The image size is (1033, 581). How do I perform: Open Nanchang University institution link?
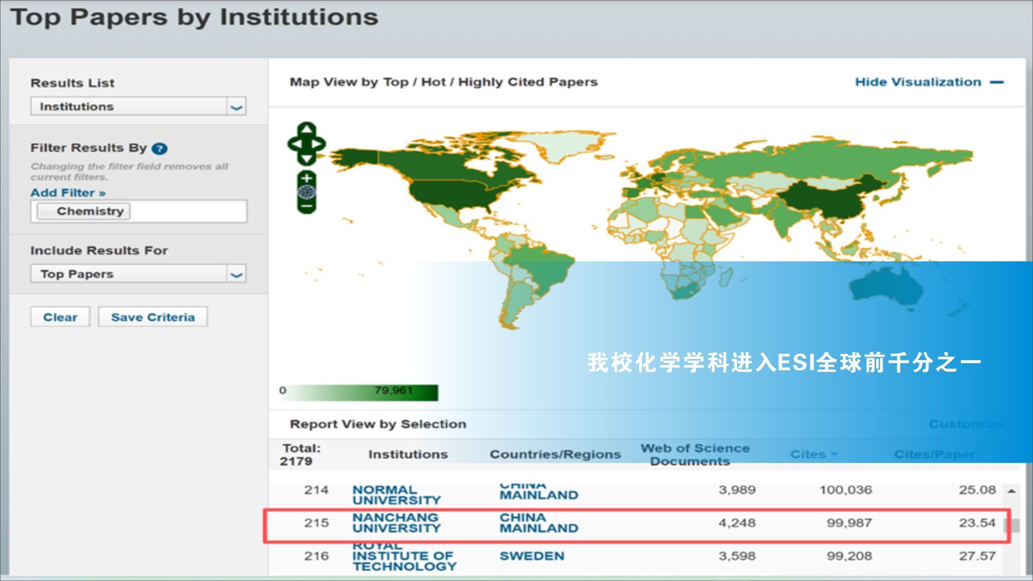pyautogui.click(x=396, y=523)
